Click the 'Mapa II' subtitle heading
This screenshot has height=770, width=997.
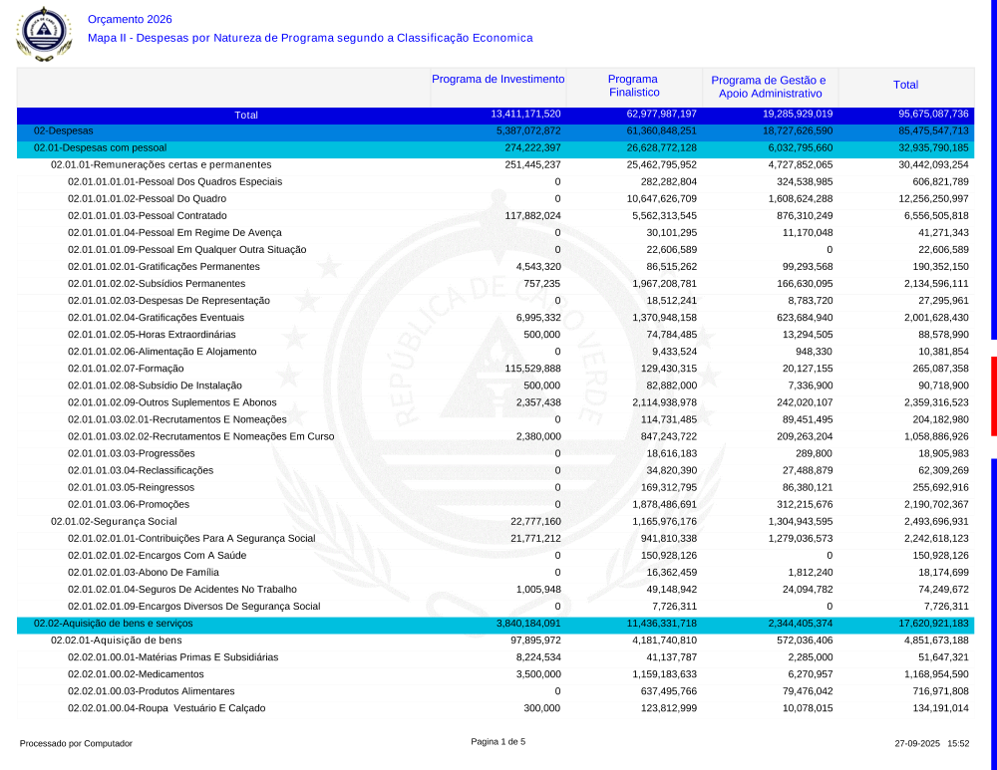pos(310,38)
